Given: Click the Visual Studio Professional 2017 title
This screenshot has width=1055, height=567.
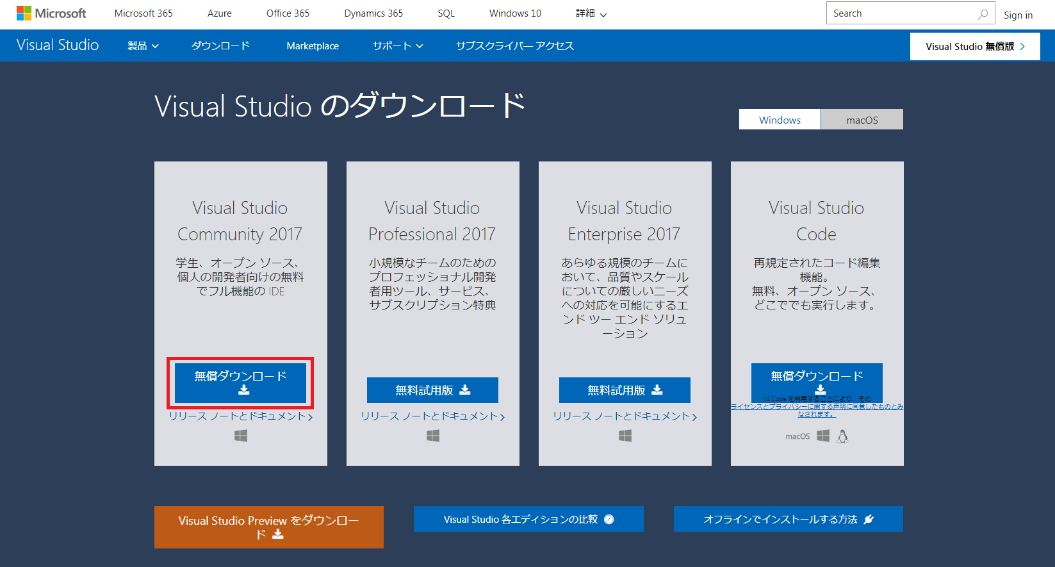Looking at the screenshot, I should [432, 221].
